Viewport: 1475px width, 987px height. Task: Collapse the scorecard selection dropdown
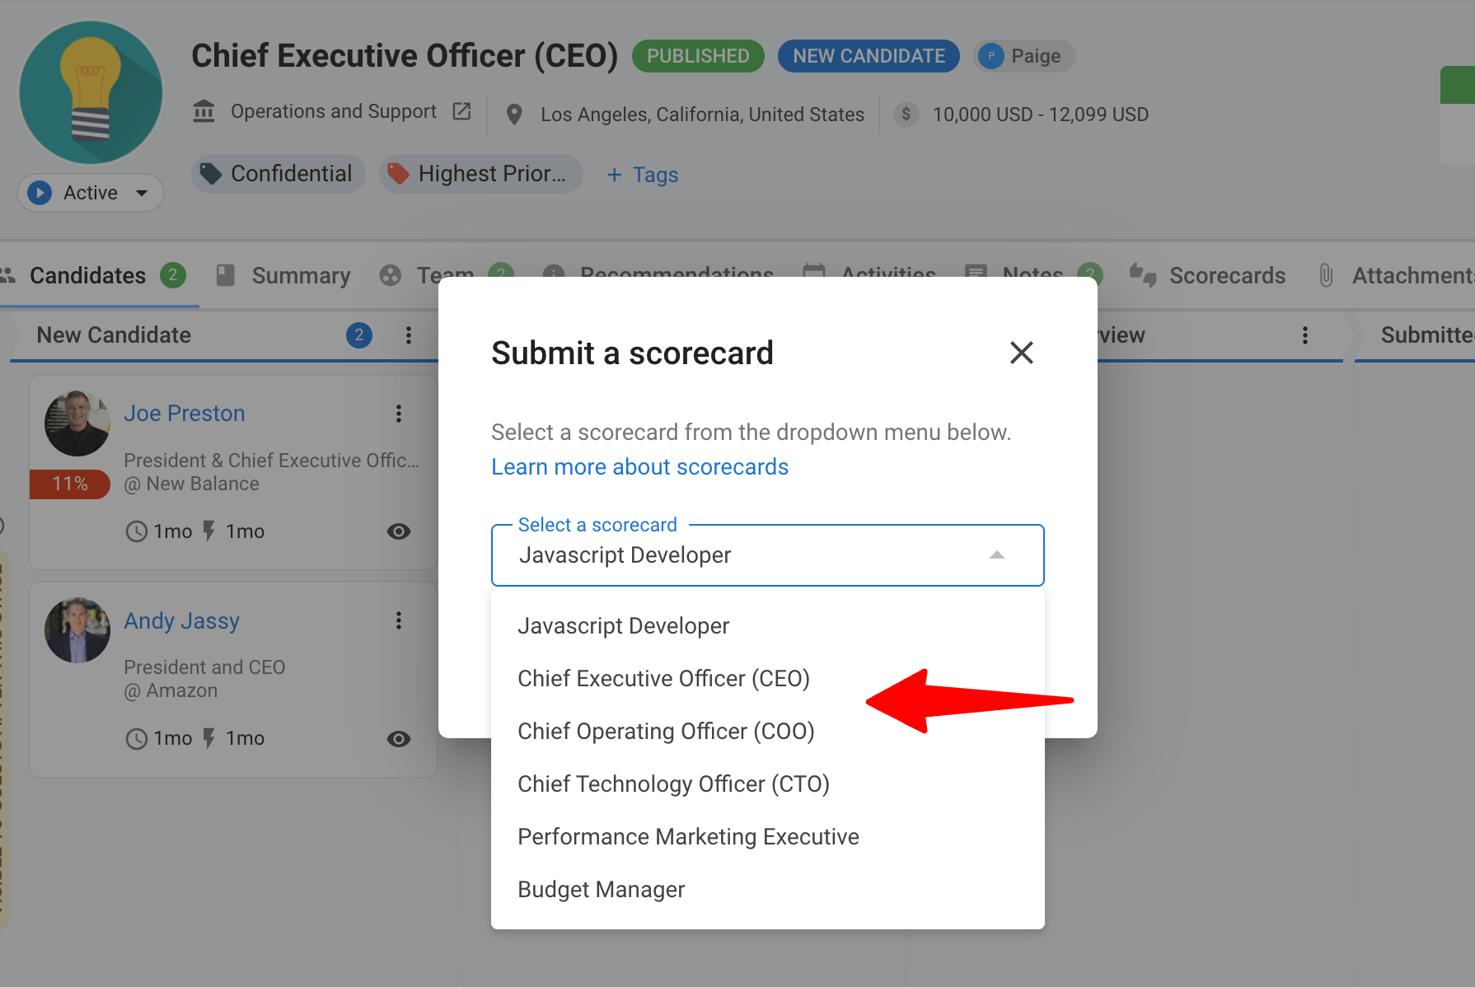click(x=997, y=555)
